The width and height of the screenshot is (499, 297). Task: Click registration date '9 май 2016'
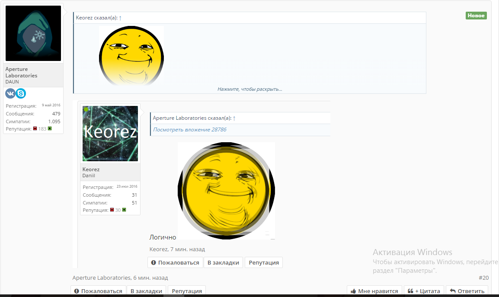coord(51,105)
